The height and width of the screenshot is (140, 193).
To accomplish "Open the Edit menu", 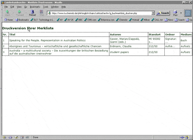I will click(12, 7).
